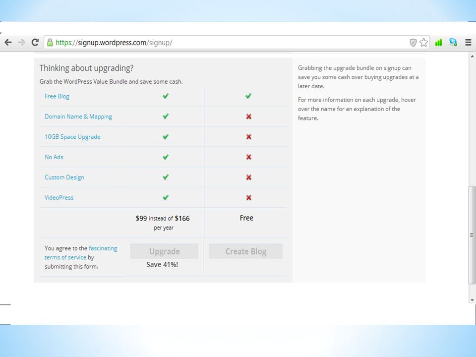This screenshot has height=357, width=476.
Task: Click the Create Blog button
Action: coord(245,251)
